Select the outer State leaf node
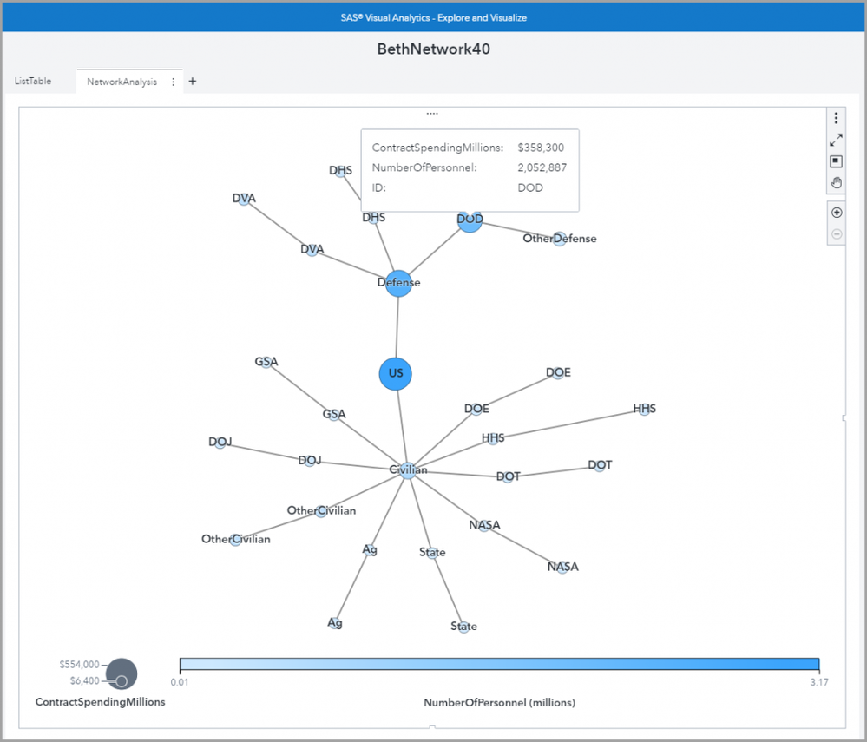The height and width of the screenshot is (742, 867). [x=464, y=627]
